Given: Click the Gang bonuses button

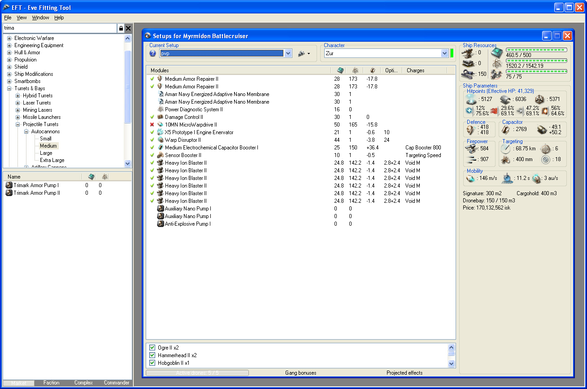Looking at the screenshot, I should 300,373.
